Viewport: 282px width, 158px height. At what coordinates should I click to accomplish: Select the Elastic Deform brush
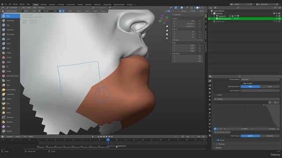(11, 90)
